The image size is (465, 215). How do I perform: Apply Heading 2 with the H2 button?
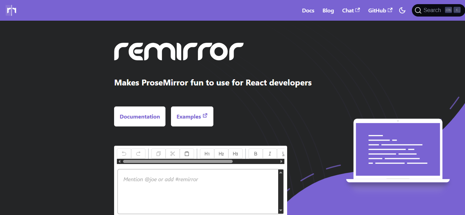coord(221,154)
